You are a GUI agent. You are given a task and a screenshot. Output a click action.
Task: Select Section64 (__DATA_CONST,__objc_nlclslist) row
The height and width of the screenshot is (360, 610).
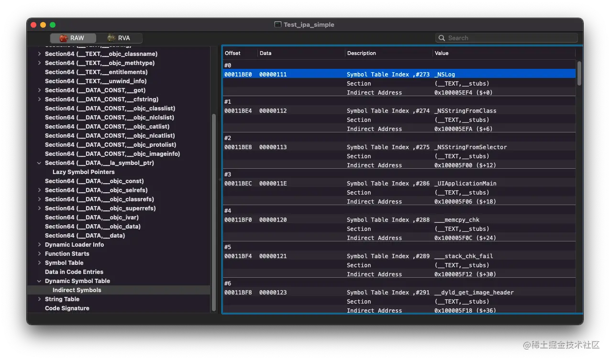[x=119, y=118]
